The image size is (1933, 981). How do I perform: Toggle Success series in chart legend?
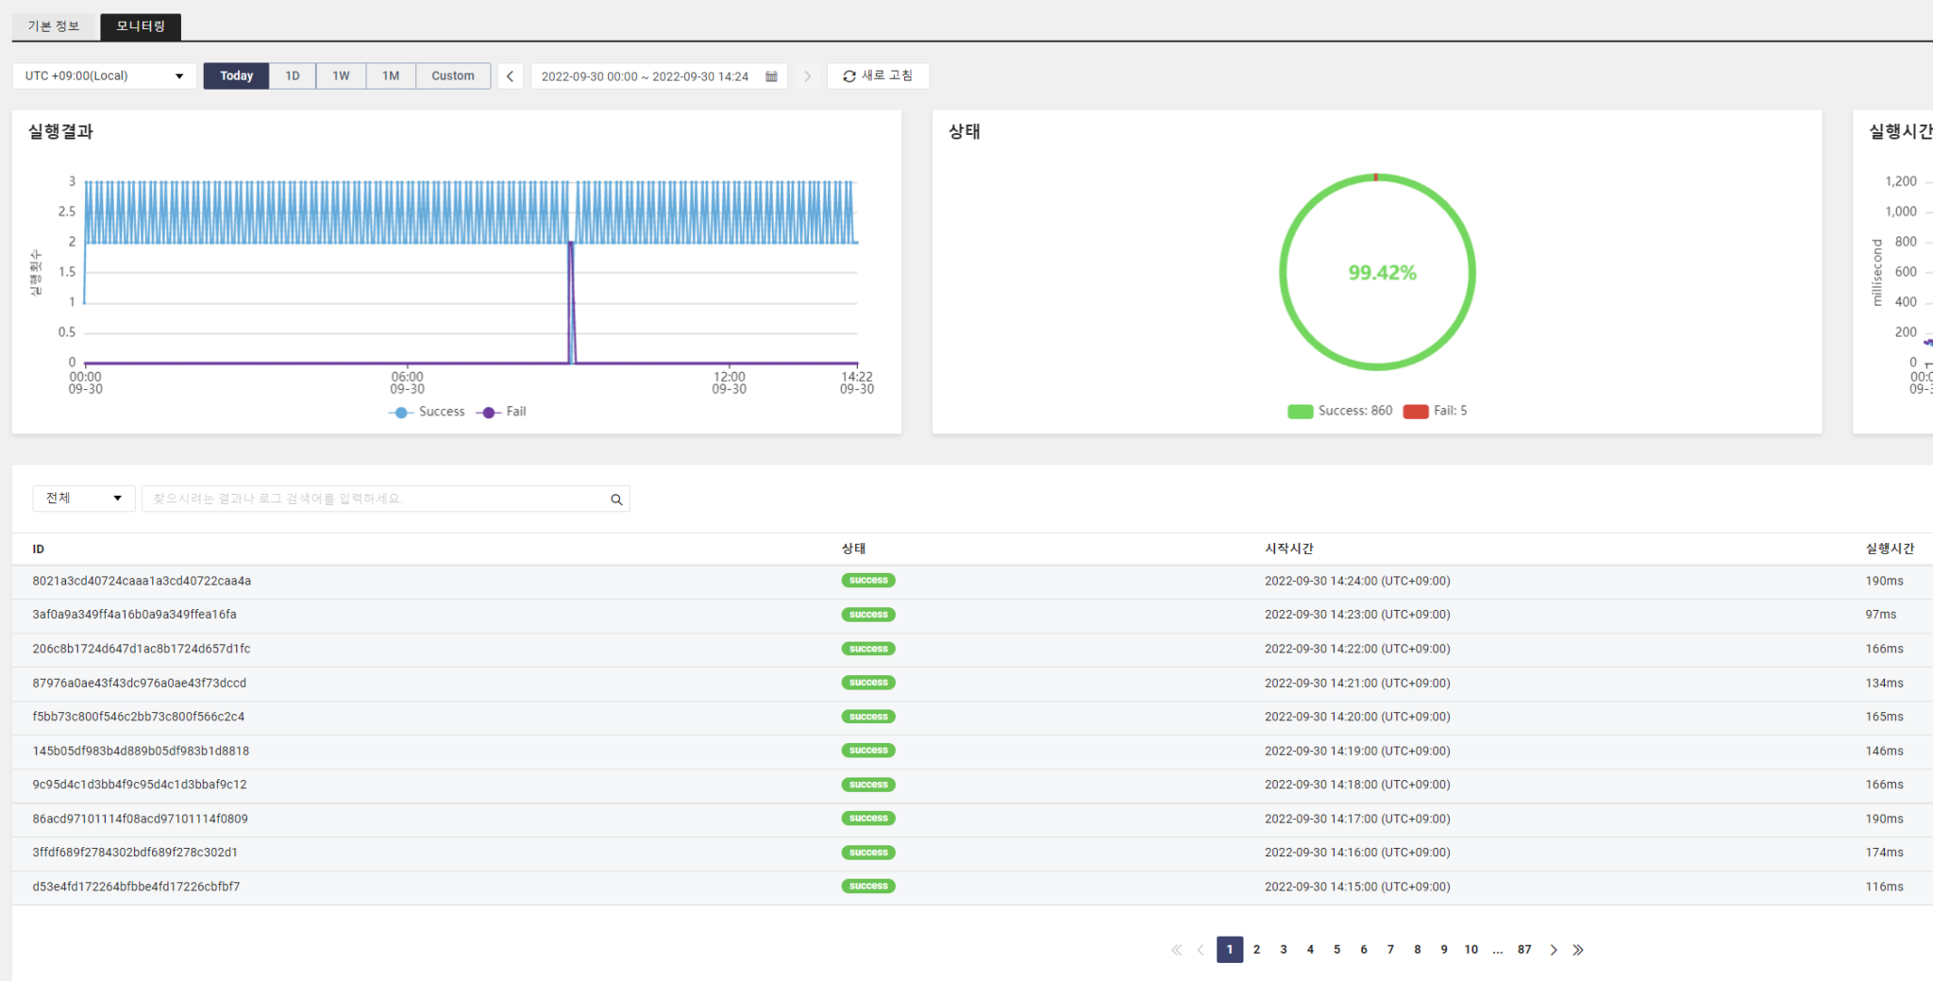pos(428,412)
